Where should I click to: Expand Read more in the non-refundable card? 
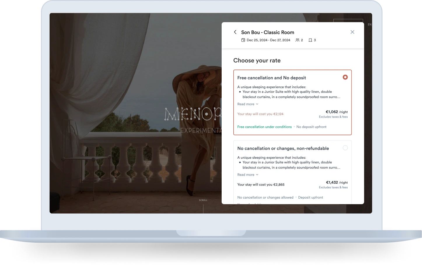pos(248,175)
